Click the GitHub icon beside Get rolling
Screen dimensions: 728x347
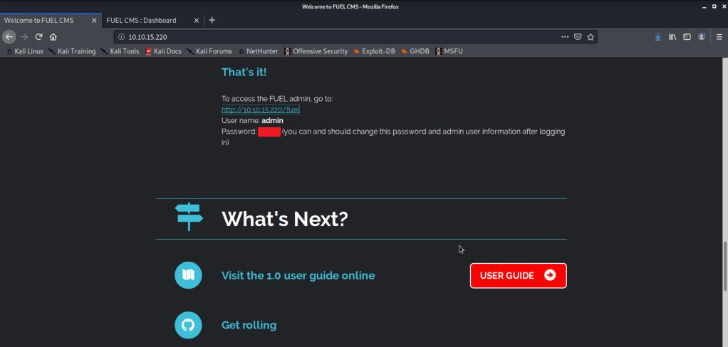pyautogui.click(x=188, y=325)
